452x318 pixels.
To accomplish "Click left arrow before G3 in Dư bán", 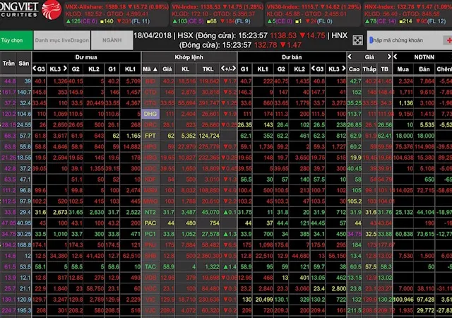I will pos(314,69).
